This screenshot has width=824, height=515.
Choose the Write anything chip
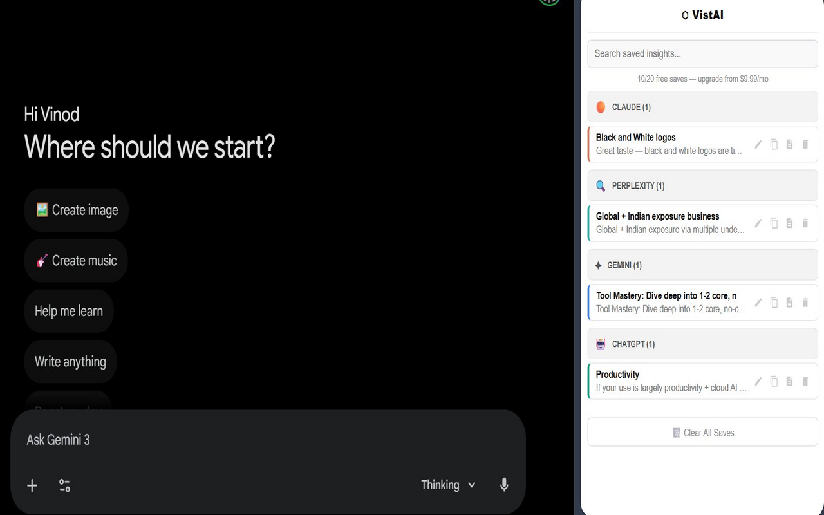tap(70, 362)
